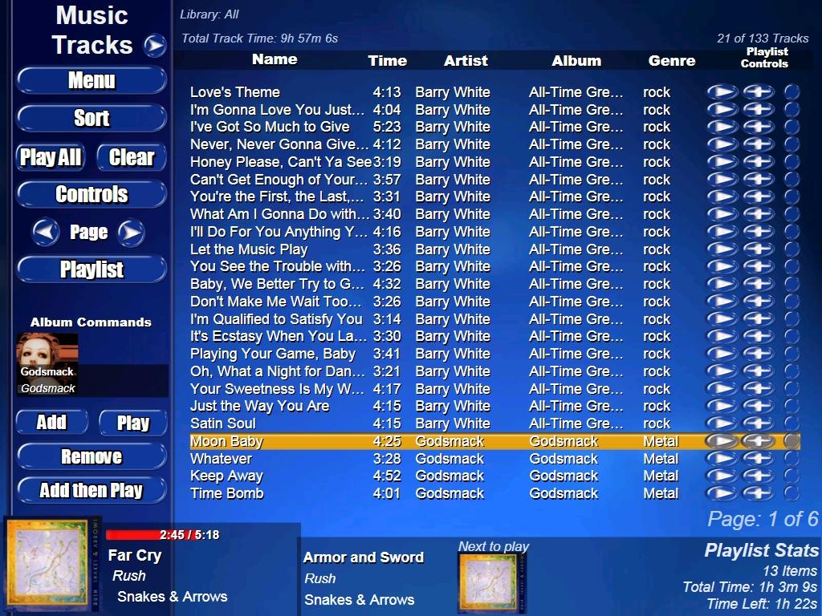Add Let the Music Play to playlist

click(758, 249)
